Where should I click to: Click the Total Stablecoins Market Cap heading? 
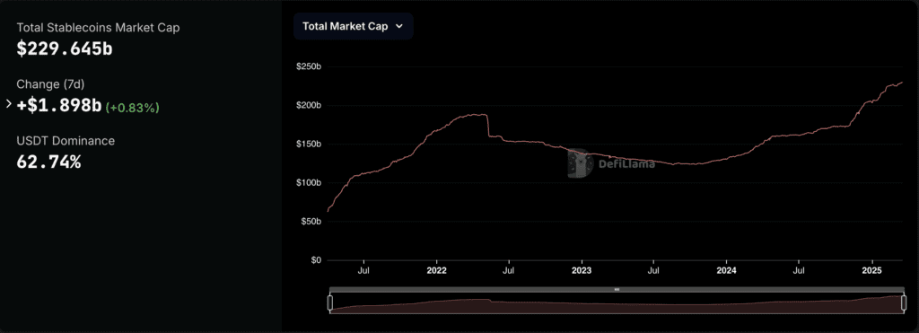tap(98, 28)
